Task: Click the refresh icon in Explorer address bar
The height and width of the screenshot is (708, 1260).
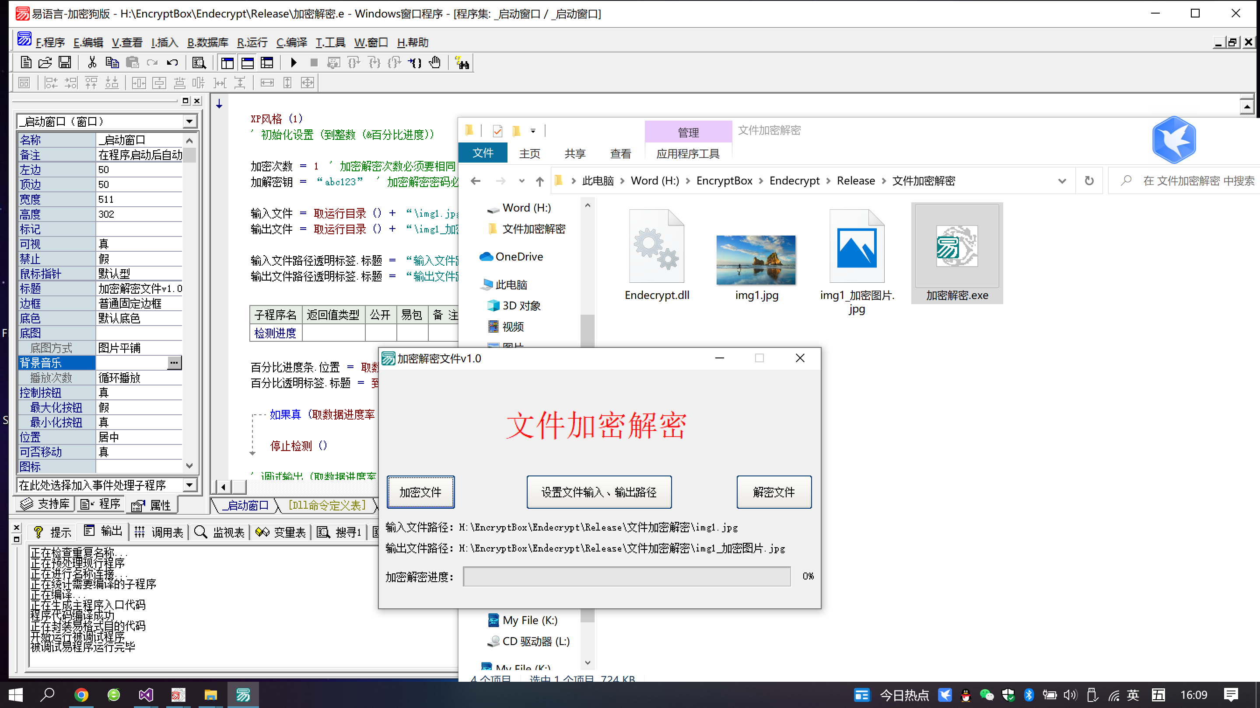Action: click(x=1089, y=181)
